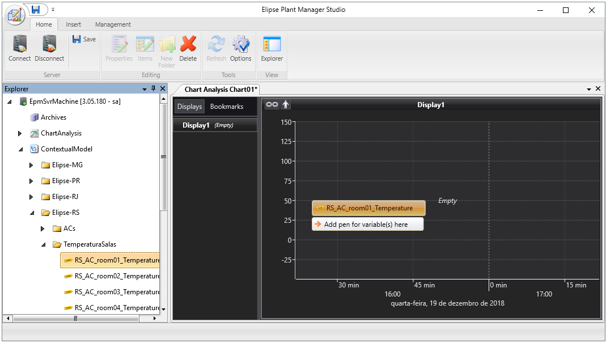Viewport: 606px width, 343px height.
Task: Close the Explorer panel
Action: (x=163, y=88)
